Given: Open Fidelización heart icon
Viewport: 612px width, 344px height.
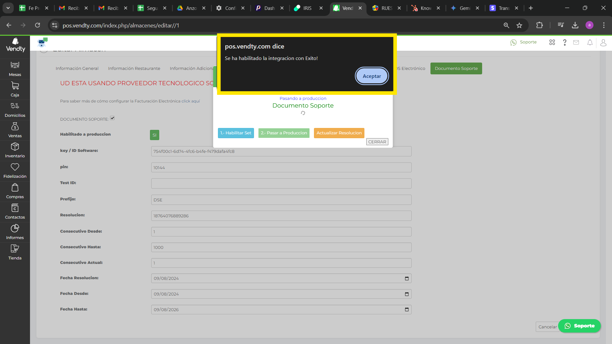Looking at the screenshot, I should click(15, 171).
